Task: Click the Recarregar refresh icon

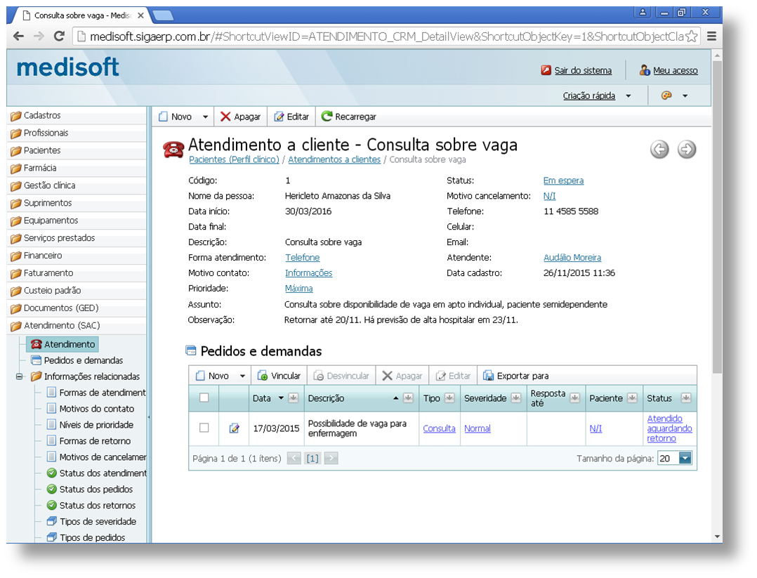Action: coord(327,117)
